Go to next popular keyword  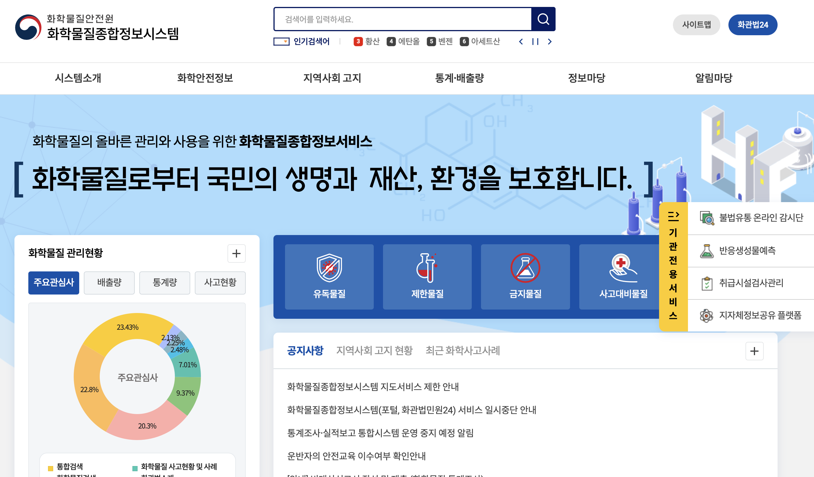tap(550, 42)
